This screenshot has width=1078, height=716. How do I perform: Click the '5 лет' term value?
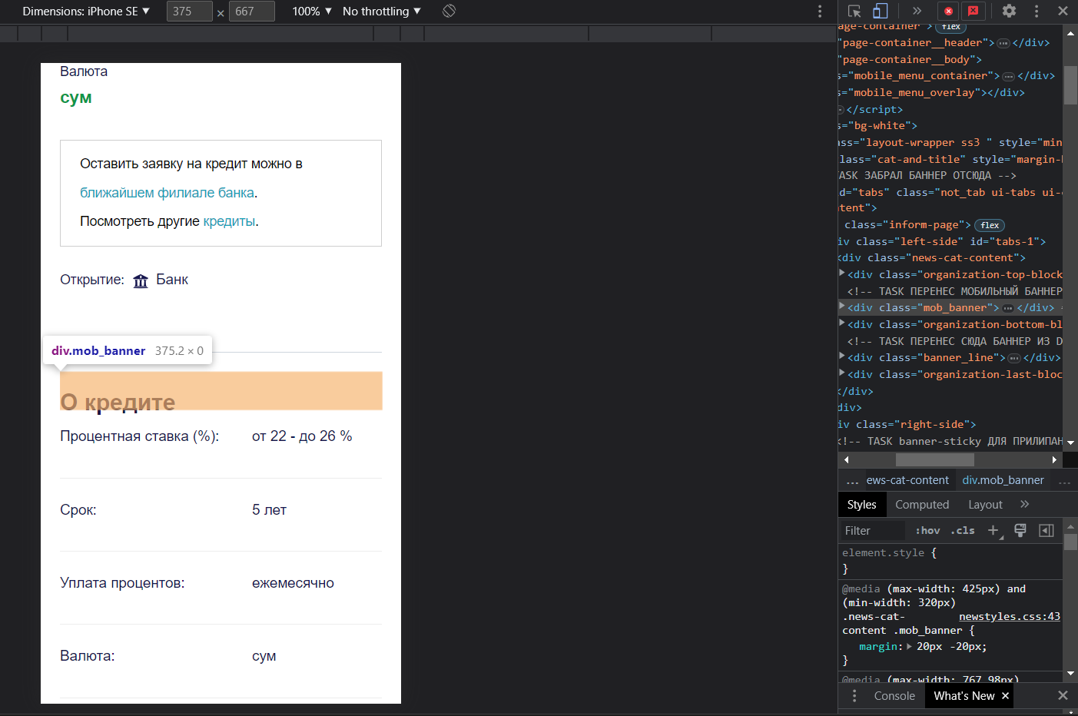coord(269,510)
